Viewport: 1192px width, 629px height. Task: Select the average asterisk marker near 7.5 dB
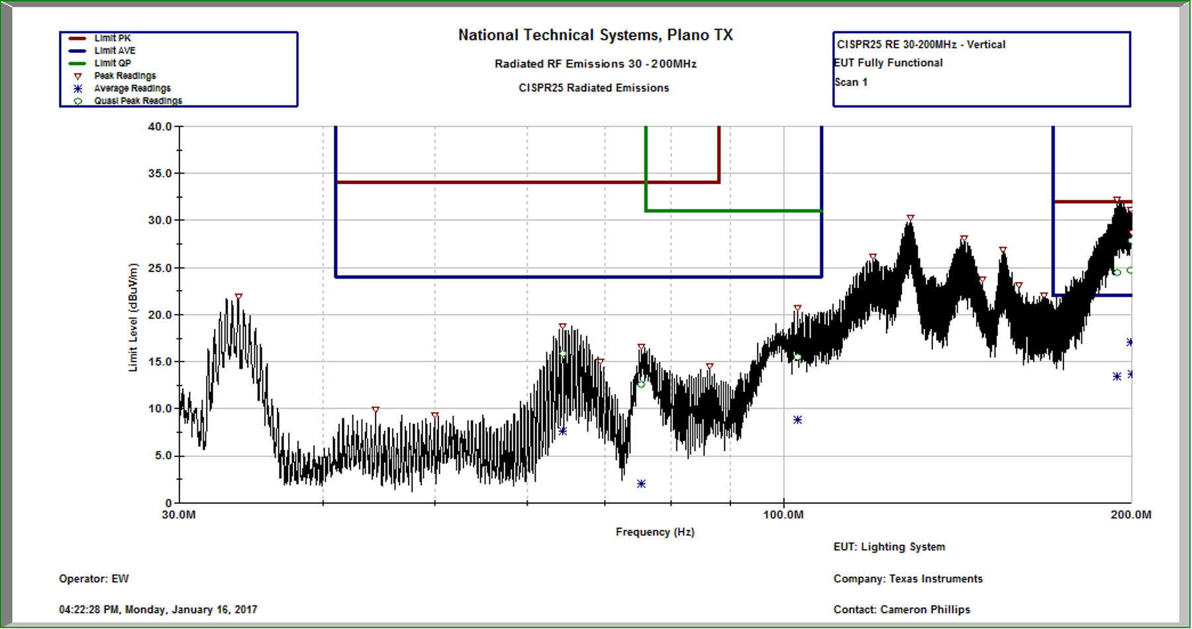[x=562, y=431]
